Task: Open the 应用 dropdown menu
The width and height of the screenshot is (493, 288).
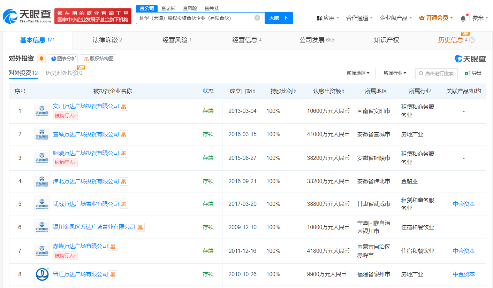Action: point(328,18)
